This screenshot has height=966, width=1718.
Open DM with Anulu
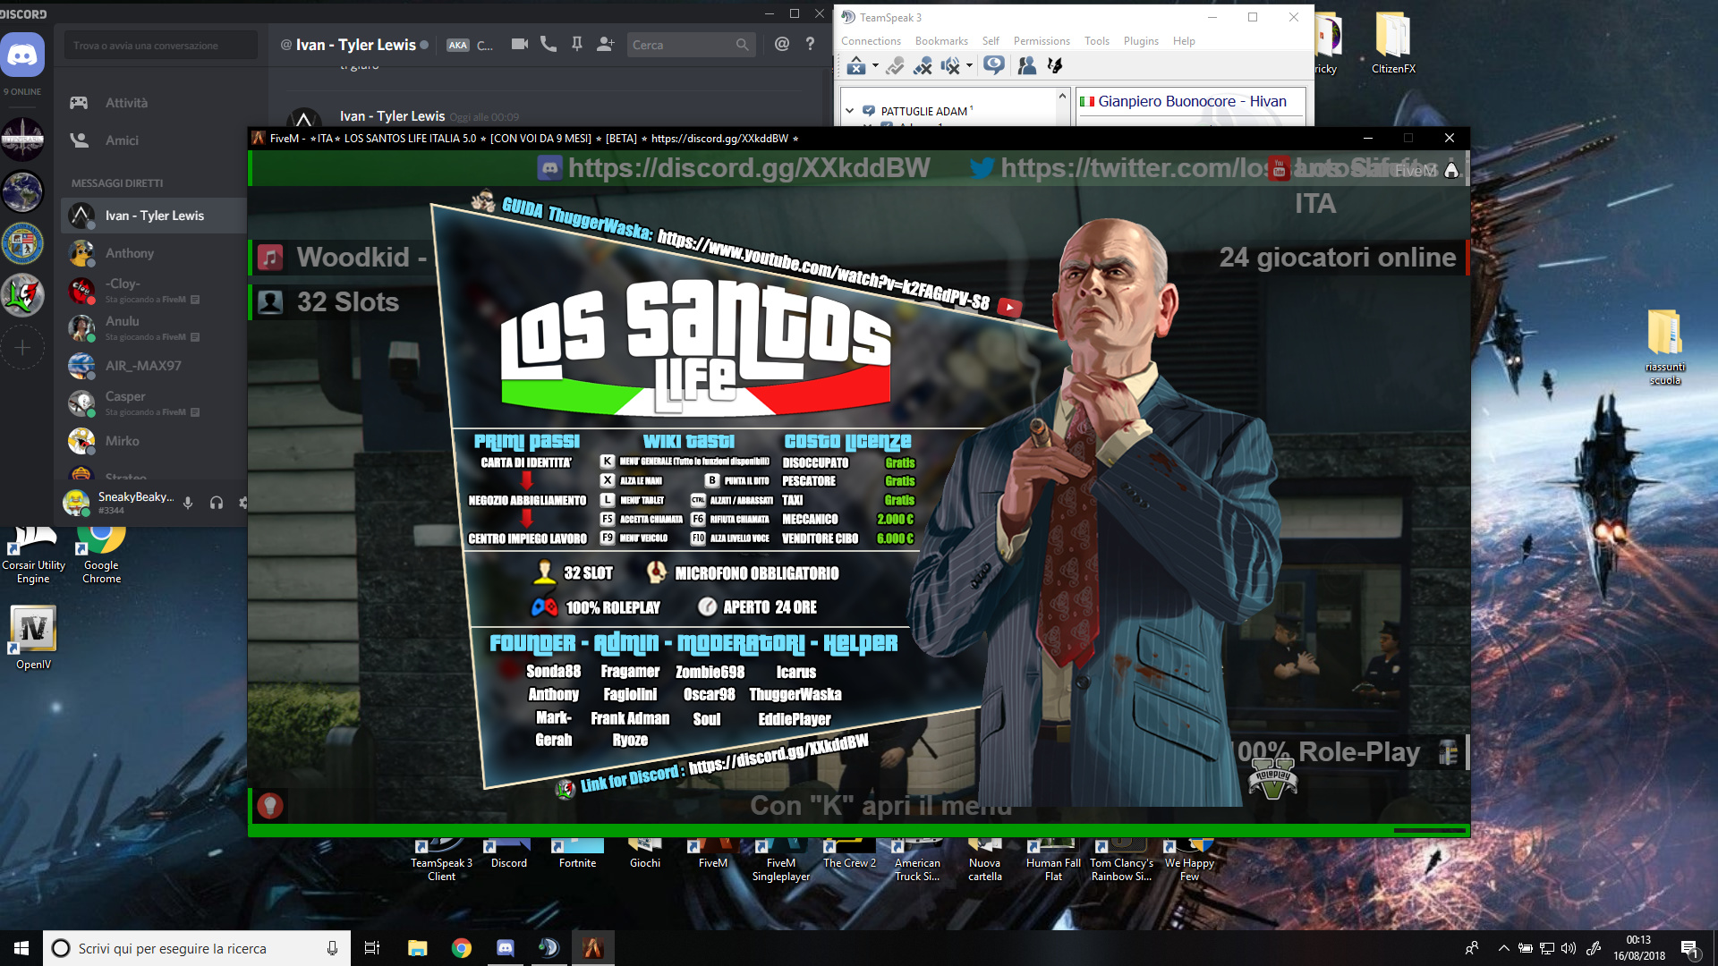(x=153, y=328)
